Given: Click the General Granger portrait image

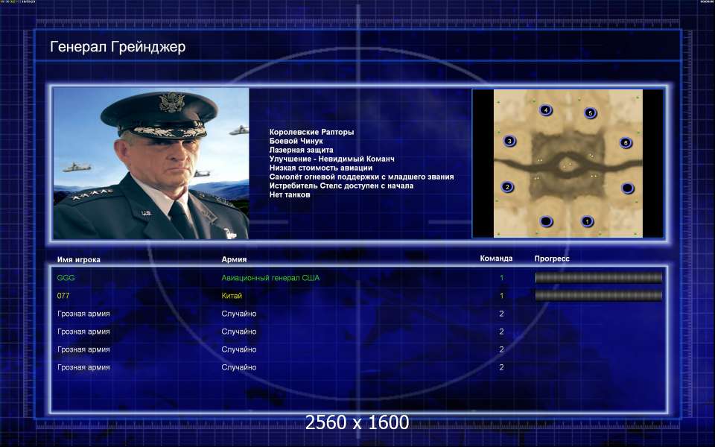Looking at the screenshot, I should click(x=150, y=164).
